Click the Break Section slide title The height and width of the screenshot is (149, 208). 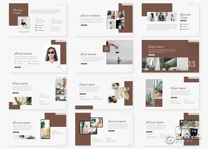(88, 54)
